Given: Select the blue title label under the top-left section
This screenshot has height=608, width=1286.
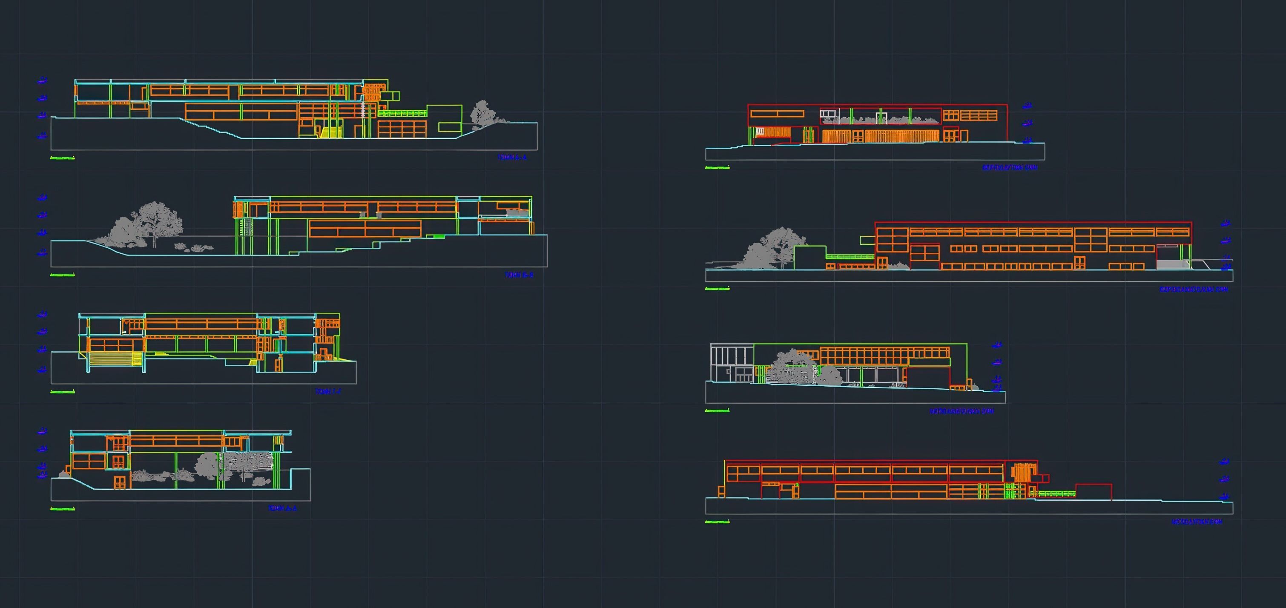Looking at the screenshot, I should coord(512,157).
